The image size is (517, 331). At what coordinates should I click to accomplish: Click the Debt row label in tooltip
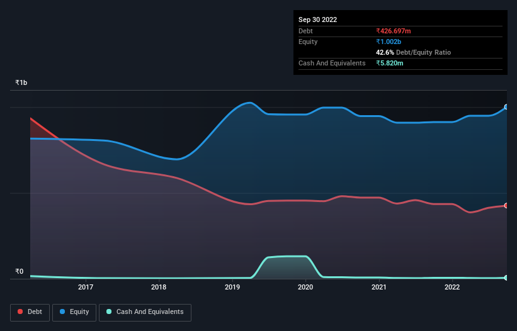point(305,31)
